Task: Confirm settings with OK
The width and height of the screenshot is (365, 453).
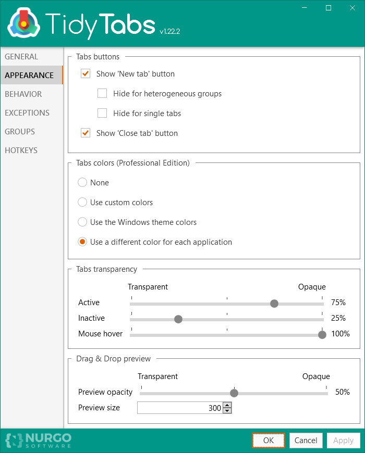Action: (x=269, y=441)
